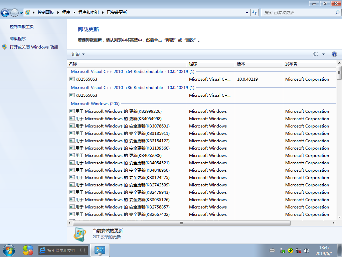Select security update KB3124275 row

(x=202, y=178)
